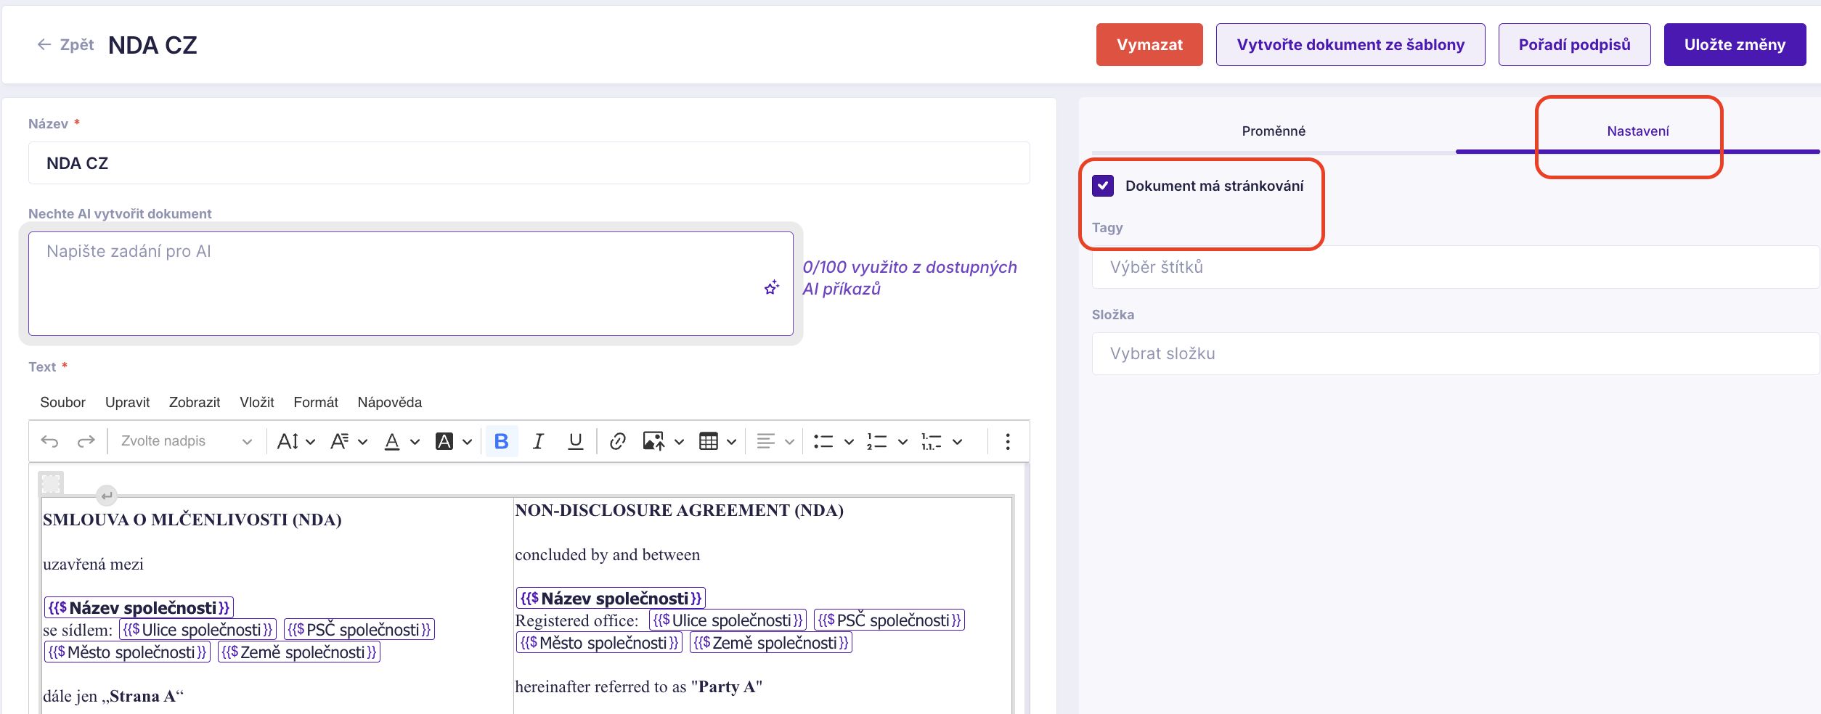This screenshot has width=1821, height=714.
Task: Open the Formát menu
Action: pyautogui.click(x=315, y=402)
